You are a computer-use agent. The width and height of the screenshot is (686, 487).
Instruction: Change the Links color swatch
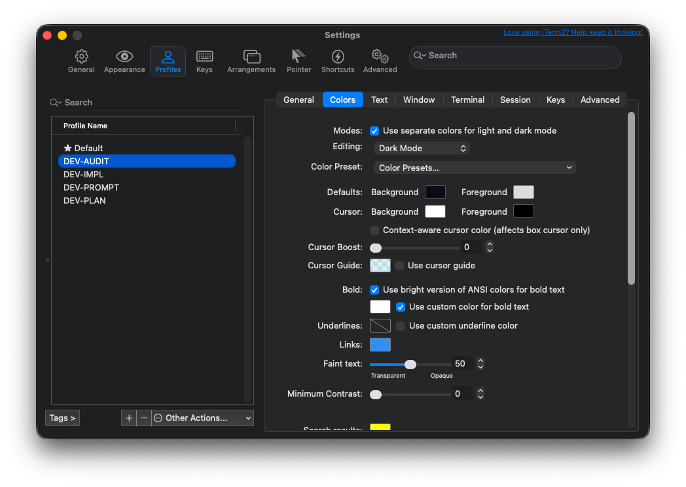point(380,344)
